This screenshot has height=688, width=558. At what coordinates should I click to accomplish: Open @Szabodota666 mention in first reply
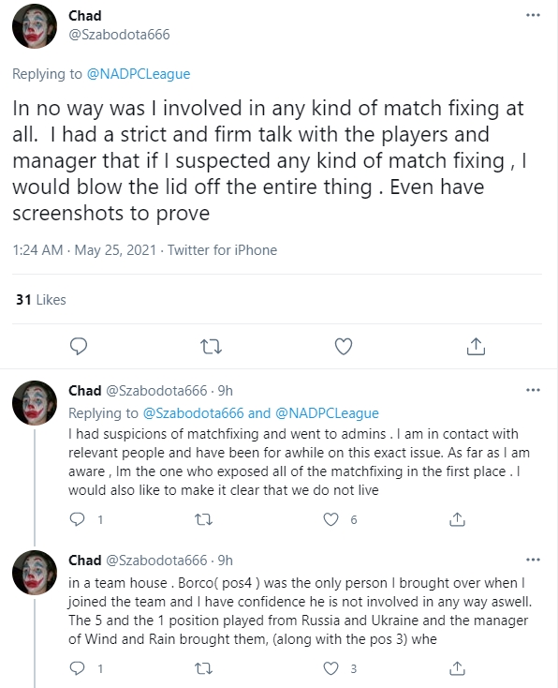tap(193, 412)
